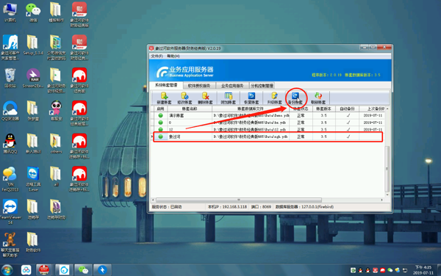Open the 帮助(H) menu
Image resolution: width=441 pixels, height=276 pixels.
click(173, 57)
